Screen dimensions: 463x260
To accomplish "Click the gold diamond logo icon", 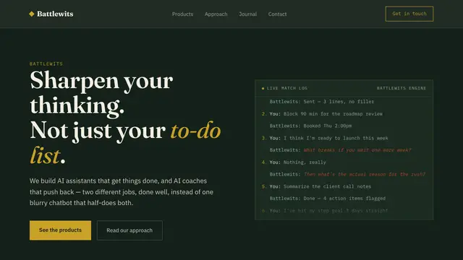I will [x=32, y=14].
